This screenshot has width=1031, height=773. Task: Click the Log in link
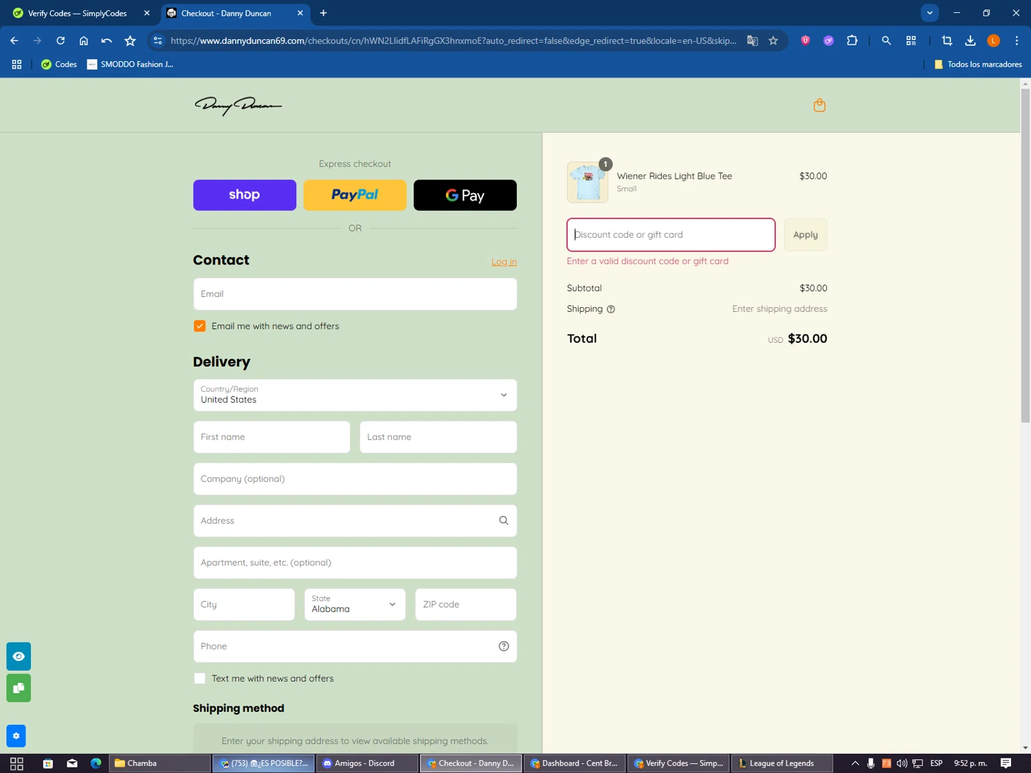(x=504, y=262)
